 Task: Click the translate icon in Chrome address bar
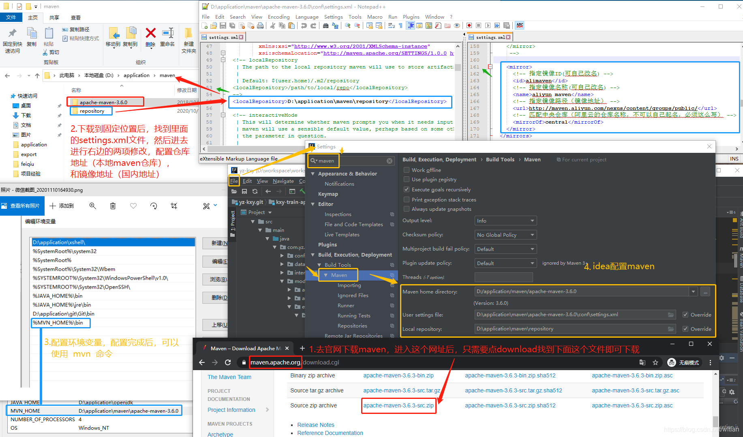pyautogui.click(x=642, y=362)
